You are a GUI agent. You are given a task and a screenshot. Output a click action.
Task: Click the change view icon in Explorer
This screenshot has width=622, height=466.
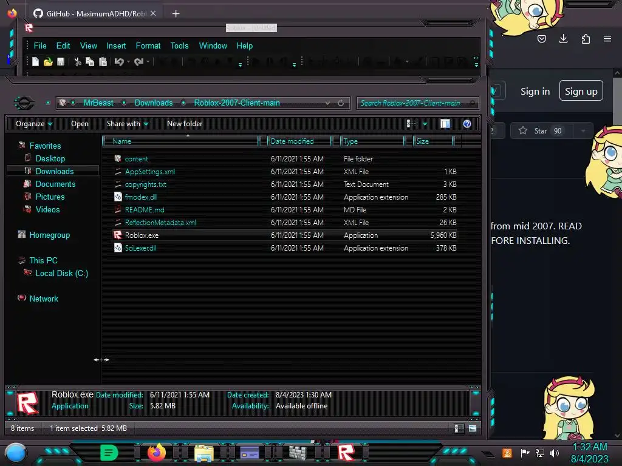(x=411, y=124)
